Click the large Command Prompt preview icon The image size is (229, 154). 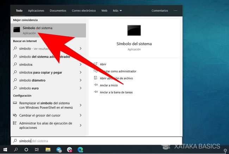click(134, 30)
